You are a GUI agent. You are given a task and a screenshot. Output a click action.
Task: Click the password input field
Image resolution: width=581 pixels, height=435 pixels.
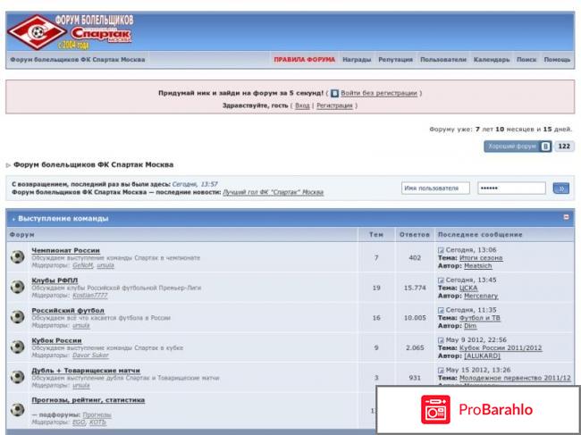[x=508, y=188]
